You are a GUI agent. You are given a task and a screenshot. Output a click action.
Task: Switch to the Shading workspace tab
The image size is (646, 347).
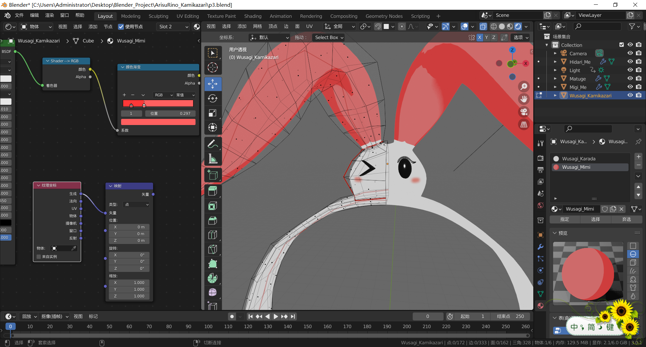coord(252,16)
